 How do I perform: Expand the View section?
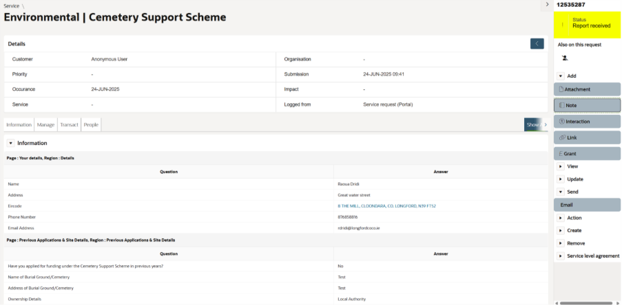pos(561,166)
